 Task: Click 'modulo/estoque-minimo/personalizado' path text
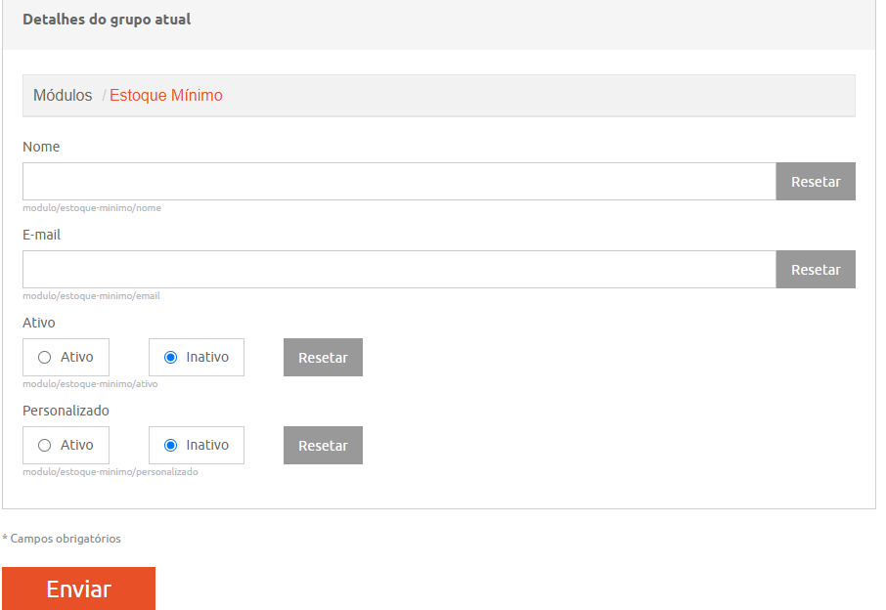(x=111, y=471)
